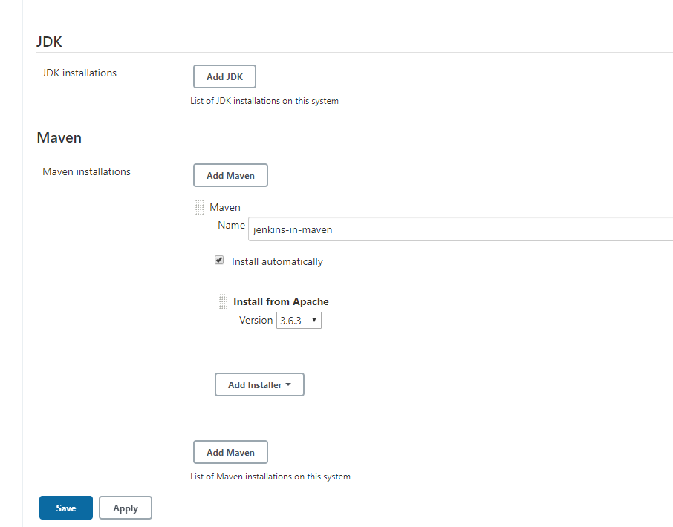Click the Install from Apache heading

coord(281,301)
